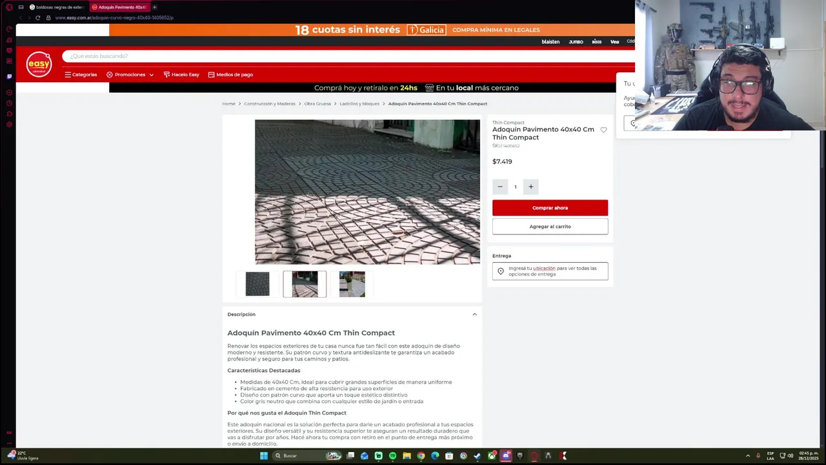
Task: Open Microsoft Edge from the taskbar
Action: (435, 456)
